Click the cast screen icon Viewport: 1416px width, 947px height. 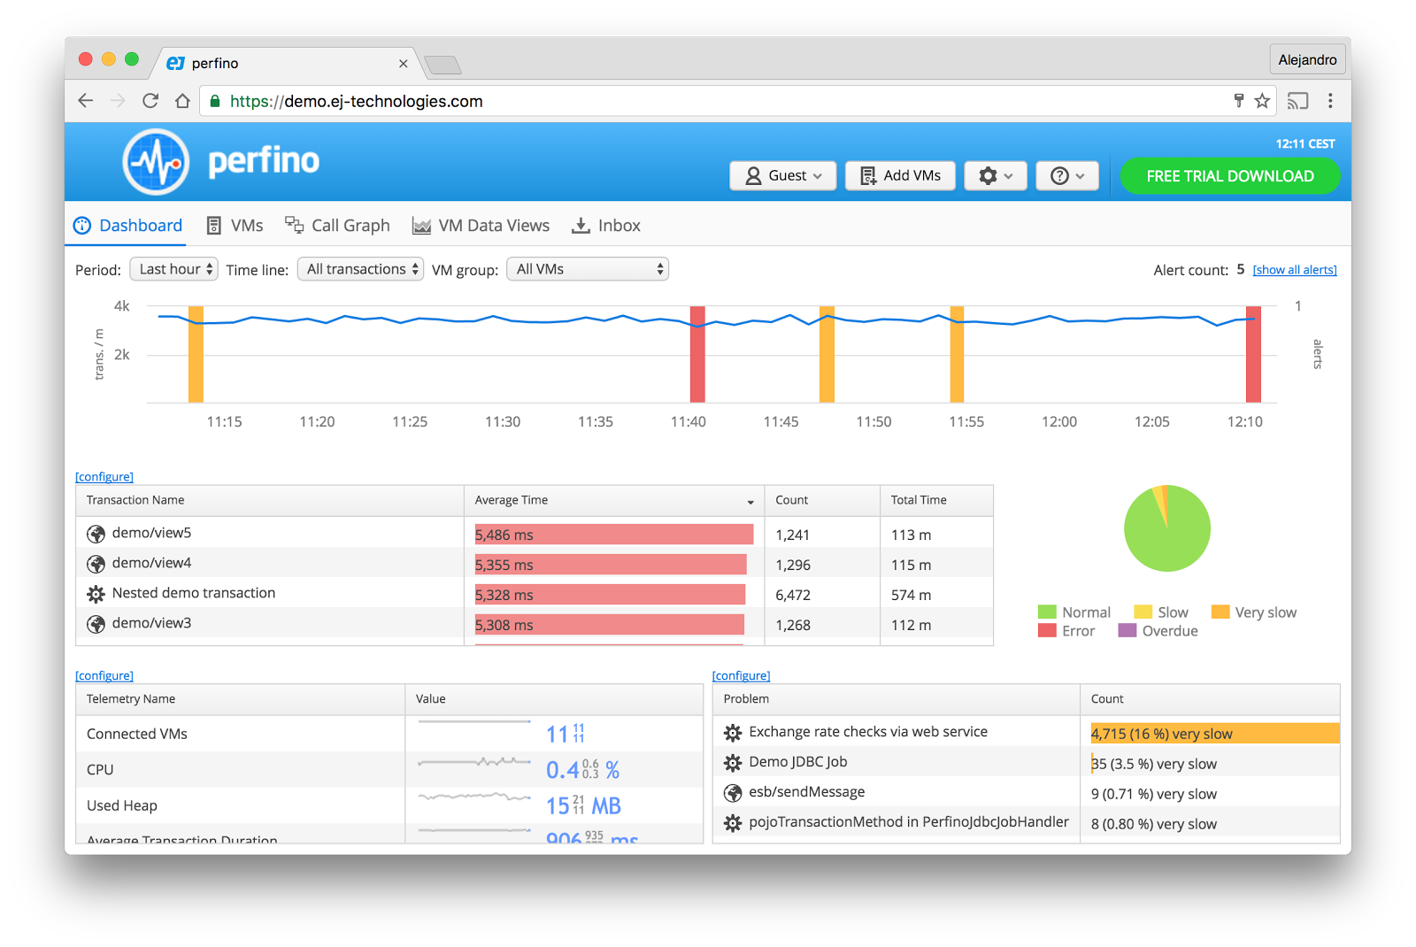1297,101
